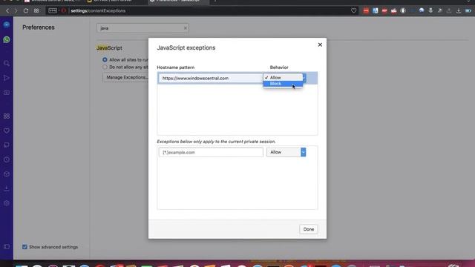This screenshot has width=475, height=267.
Task: Choose 'Block' in the Behavior dropdown list
Action: coord(283,84)
